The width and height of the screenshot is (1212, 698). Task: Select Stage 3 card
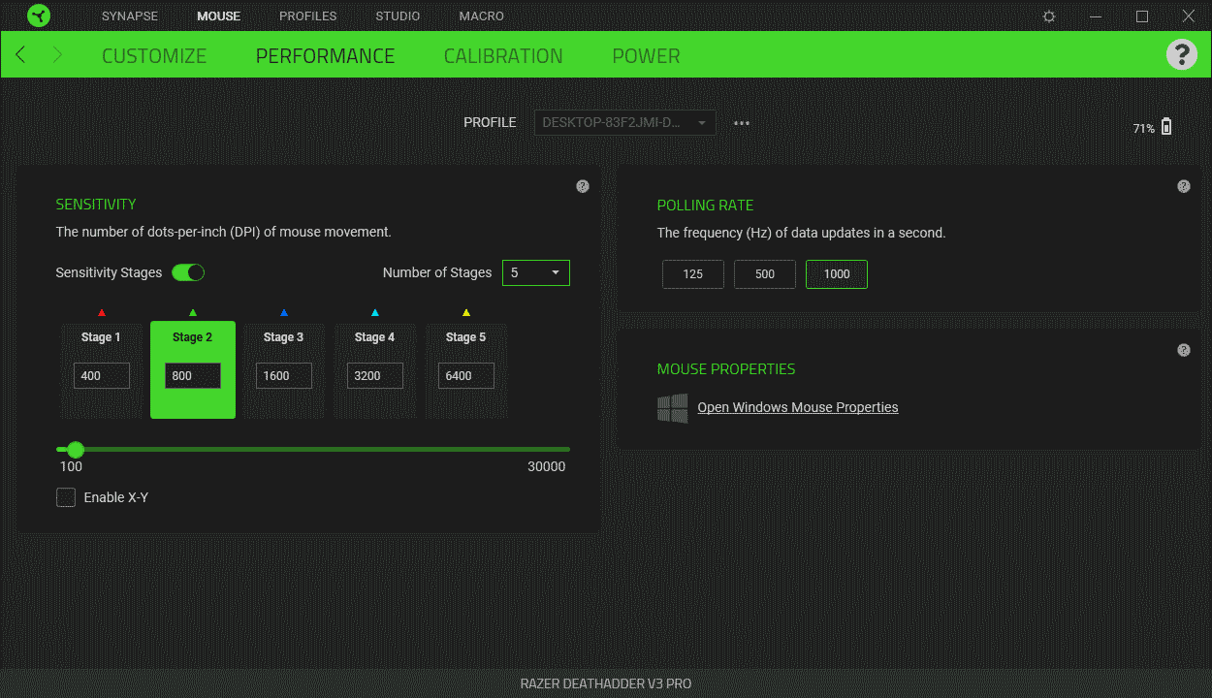pos(284,370)
